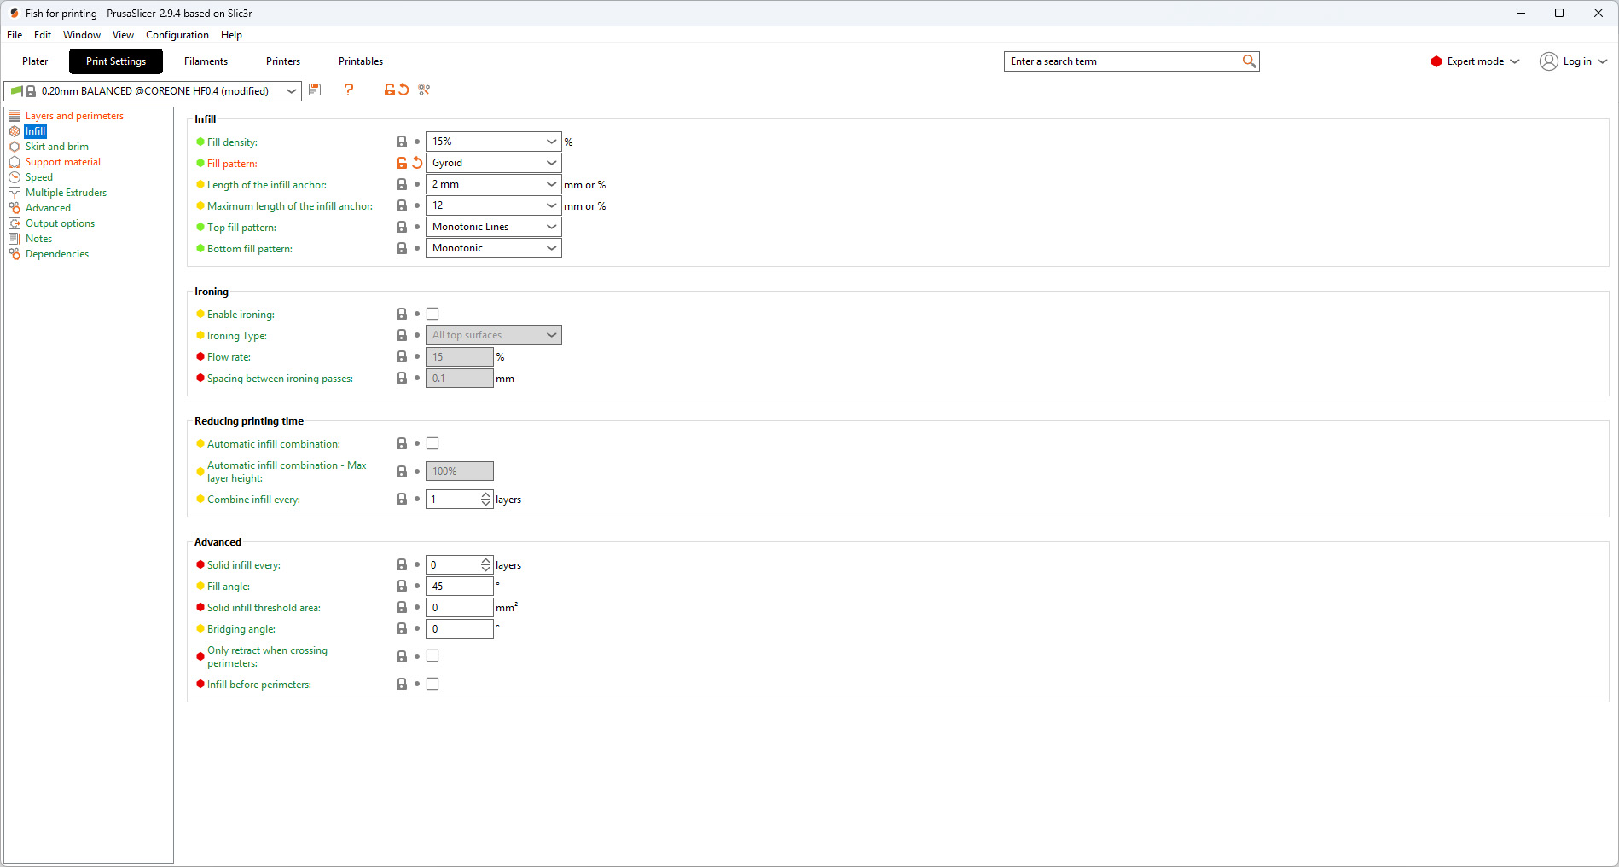The height and width of the screenshot is (867, 1619).
Task: Open the Plater tab
Action: 35,61
